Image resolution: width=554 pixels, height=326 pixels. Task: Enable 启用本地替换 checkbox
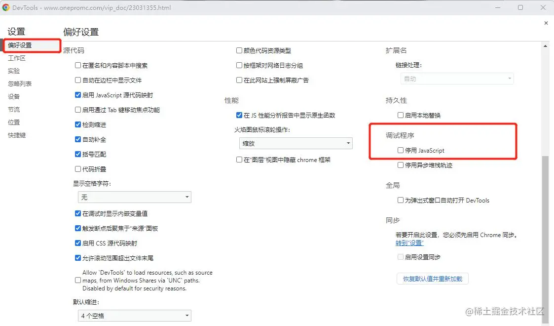point(400,115)
